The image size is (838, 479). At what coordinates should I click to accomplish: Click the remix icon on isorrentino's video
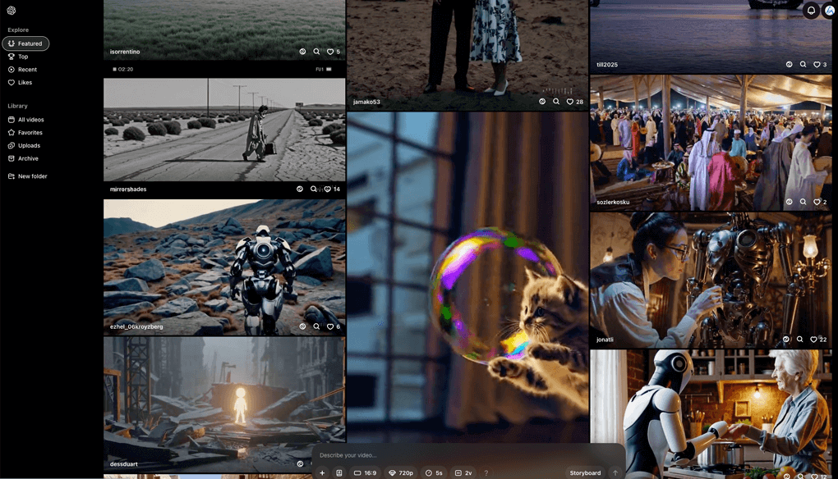tap(302, 52)
